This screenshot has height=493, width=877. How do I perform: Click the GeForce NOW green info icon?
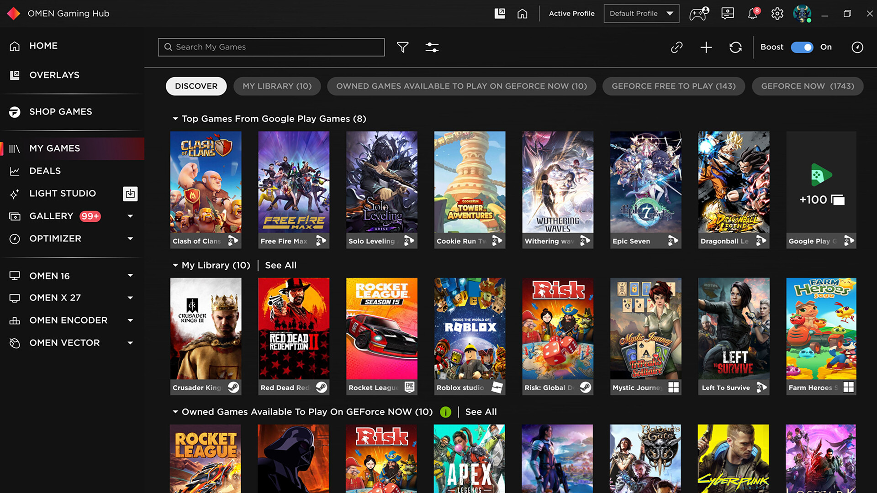(x=445, y=412)
